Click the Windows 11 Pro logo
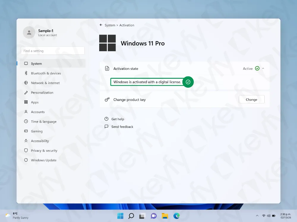Viewport: 297px width, 222px height. coord(108,43)
